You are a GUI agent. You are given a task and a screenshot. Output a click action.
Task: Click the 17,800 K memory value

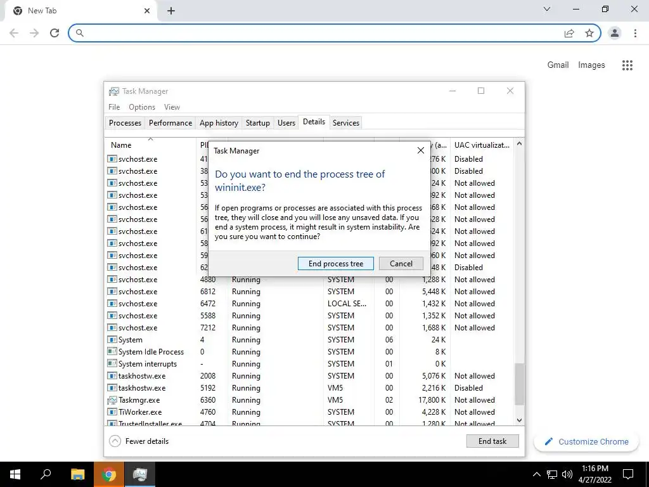pyautogui.click(x=432, y=400)
